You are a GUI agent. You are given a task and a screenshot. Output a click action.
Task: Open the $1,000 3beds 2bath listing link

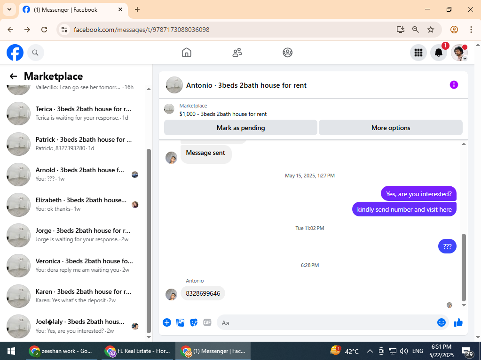223,114
